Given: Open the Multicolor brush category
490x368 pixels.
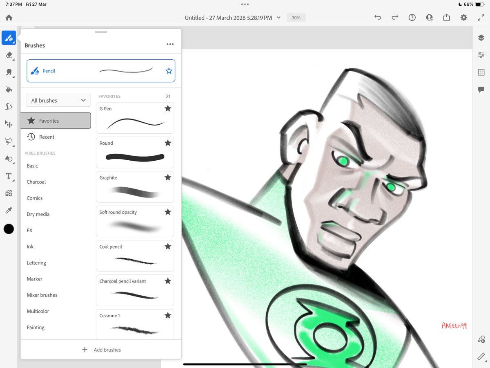Looking at the screenshot, I should pos(38,311).
